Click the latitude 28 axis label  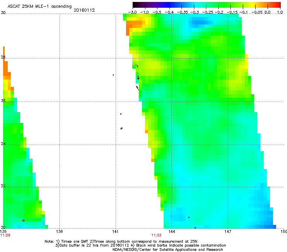[3, 57]
